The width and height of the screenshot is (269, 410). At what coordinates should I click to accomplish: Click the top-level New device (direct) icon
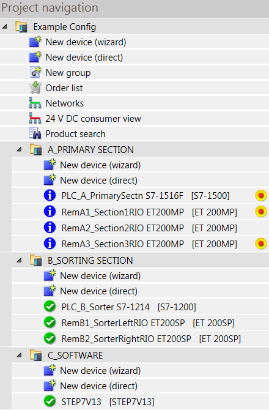click(x=35, y=57)
